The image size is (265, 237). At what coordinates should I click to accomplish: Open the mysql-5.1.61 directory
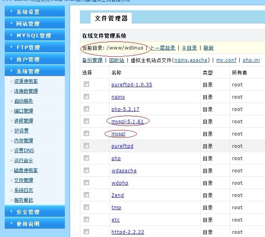(127, 121)
